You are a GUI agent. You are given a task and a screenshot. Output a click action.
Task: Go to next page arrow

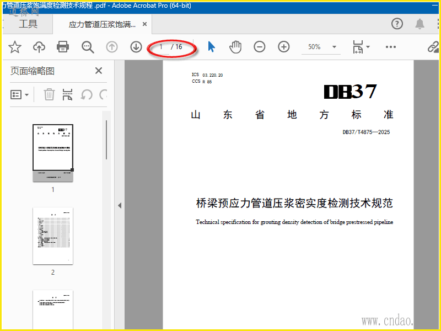(x=136, y=47)
